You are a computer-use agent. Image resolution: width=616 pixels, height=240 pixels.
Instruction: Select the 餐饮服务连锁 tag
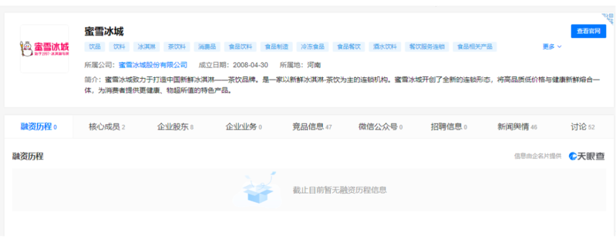tap(427, 47)
